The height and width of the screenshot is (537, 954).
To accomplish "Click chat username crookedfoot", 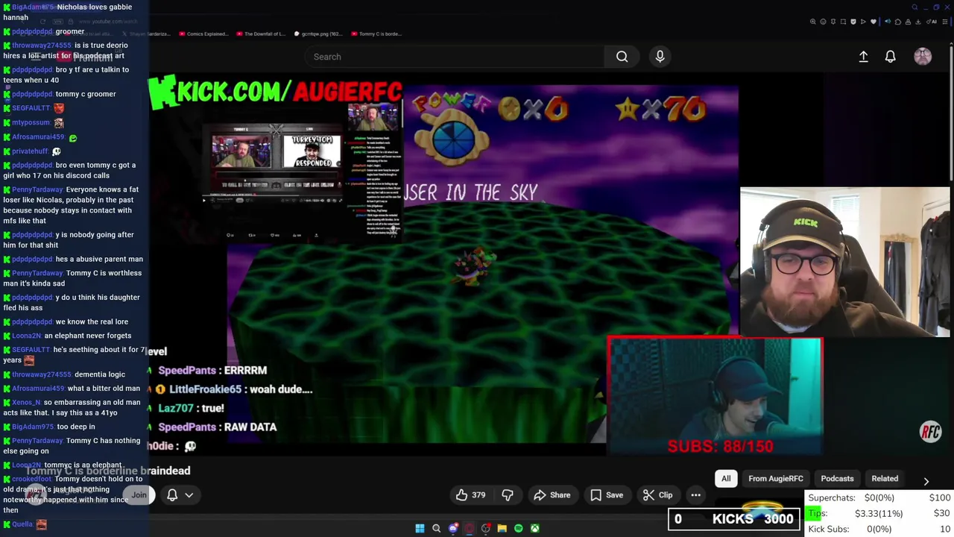I will (x=32, y=479).
